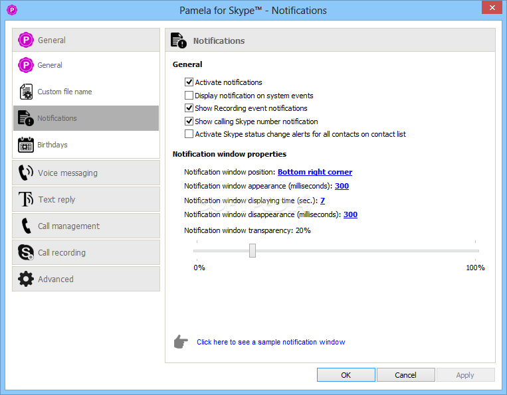Click the Call recording Skype icon

26,252
